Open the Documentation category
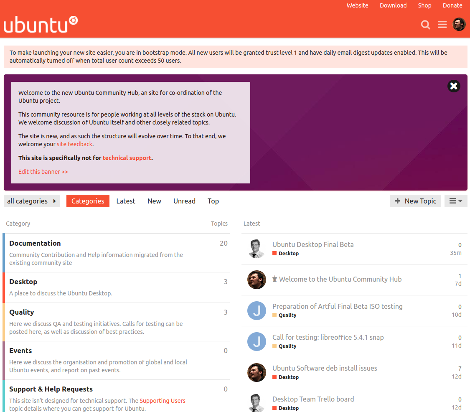This screenshot has height=412, width=470. 35,243
